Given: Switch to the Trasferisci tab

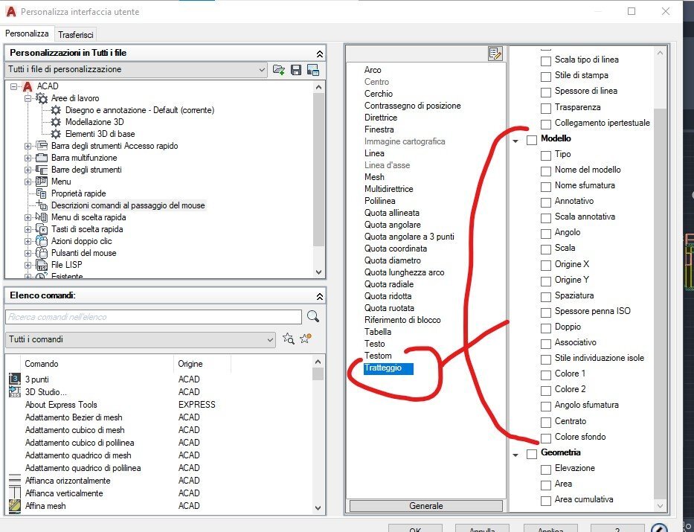Looking at the screenshot, I should tap(76, 34).
